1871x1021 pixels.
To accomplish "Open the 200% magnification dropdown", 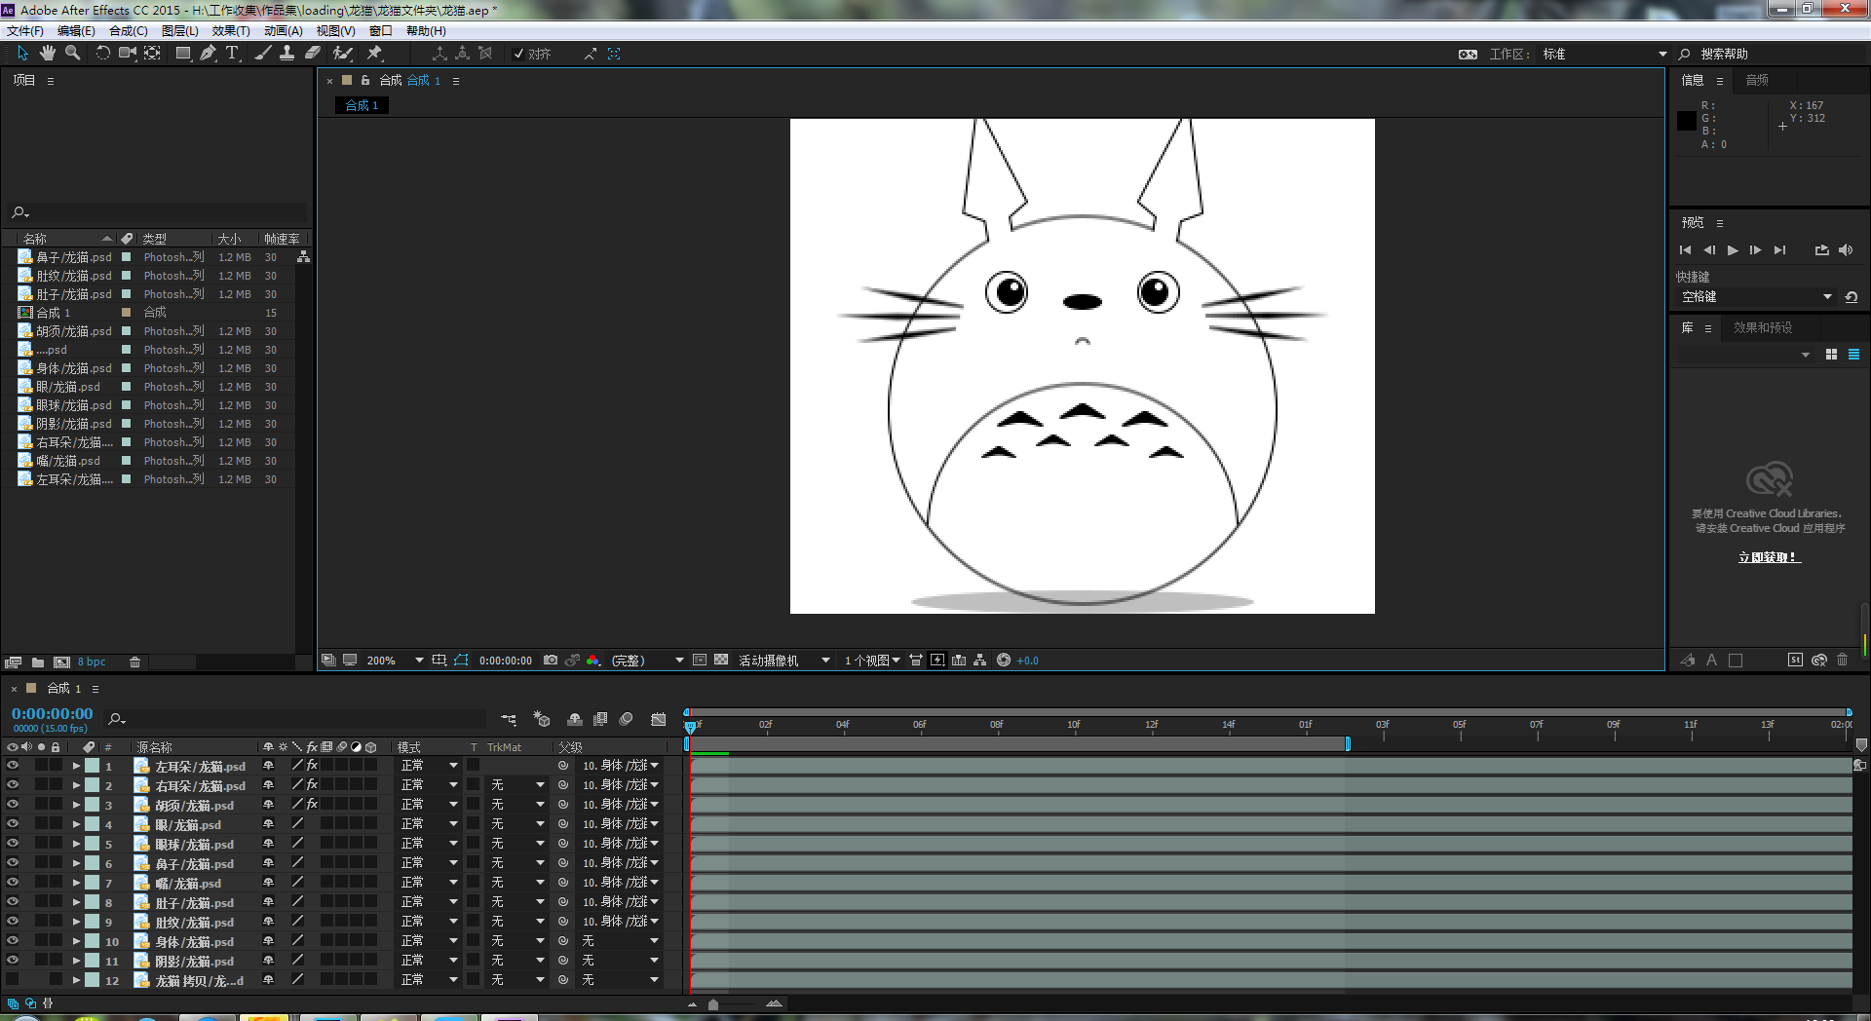I will 395,661.
